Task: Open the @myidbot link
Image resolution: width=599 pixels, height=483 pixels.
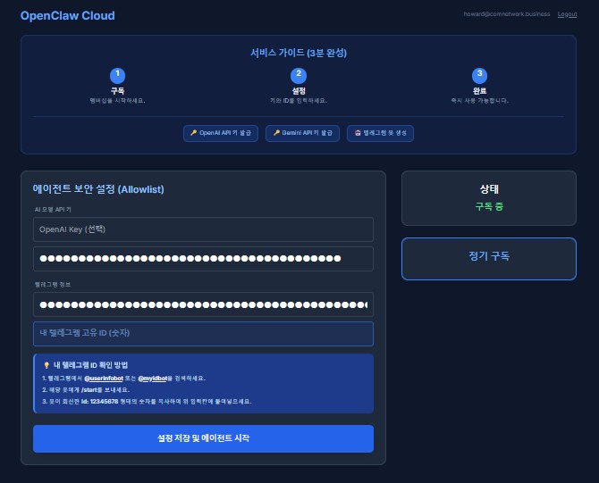Action: 152,379
